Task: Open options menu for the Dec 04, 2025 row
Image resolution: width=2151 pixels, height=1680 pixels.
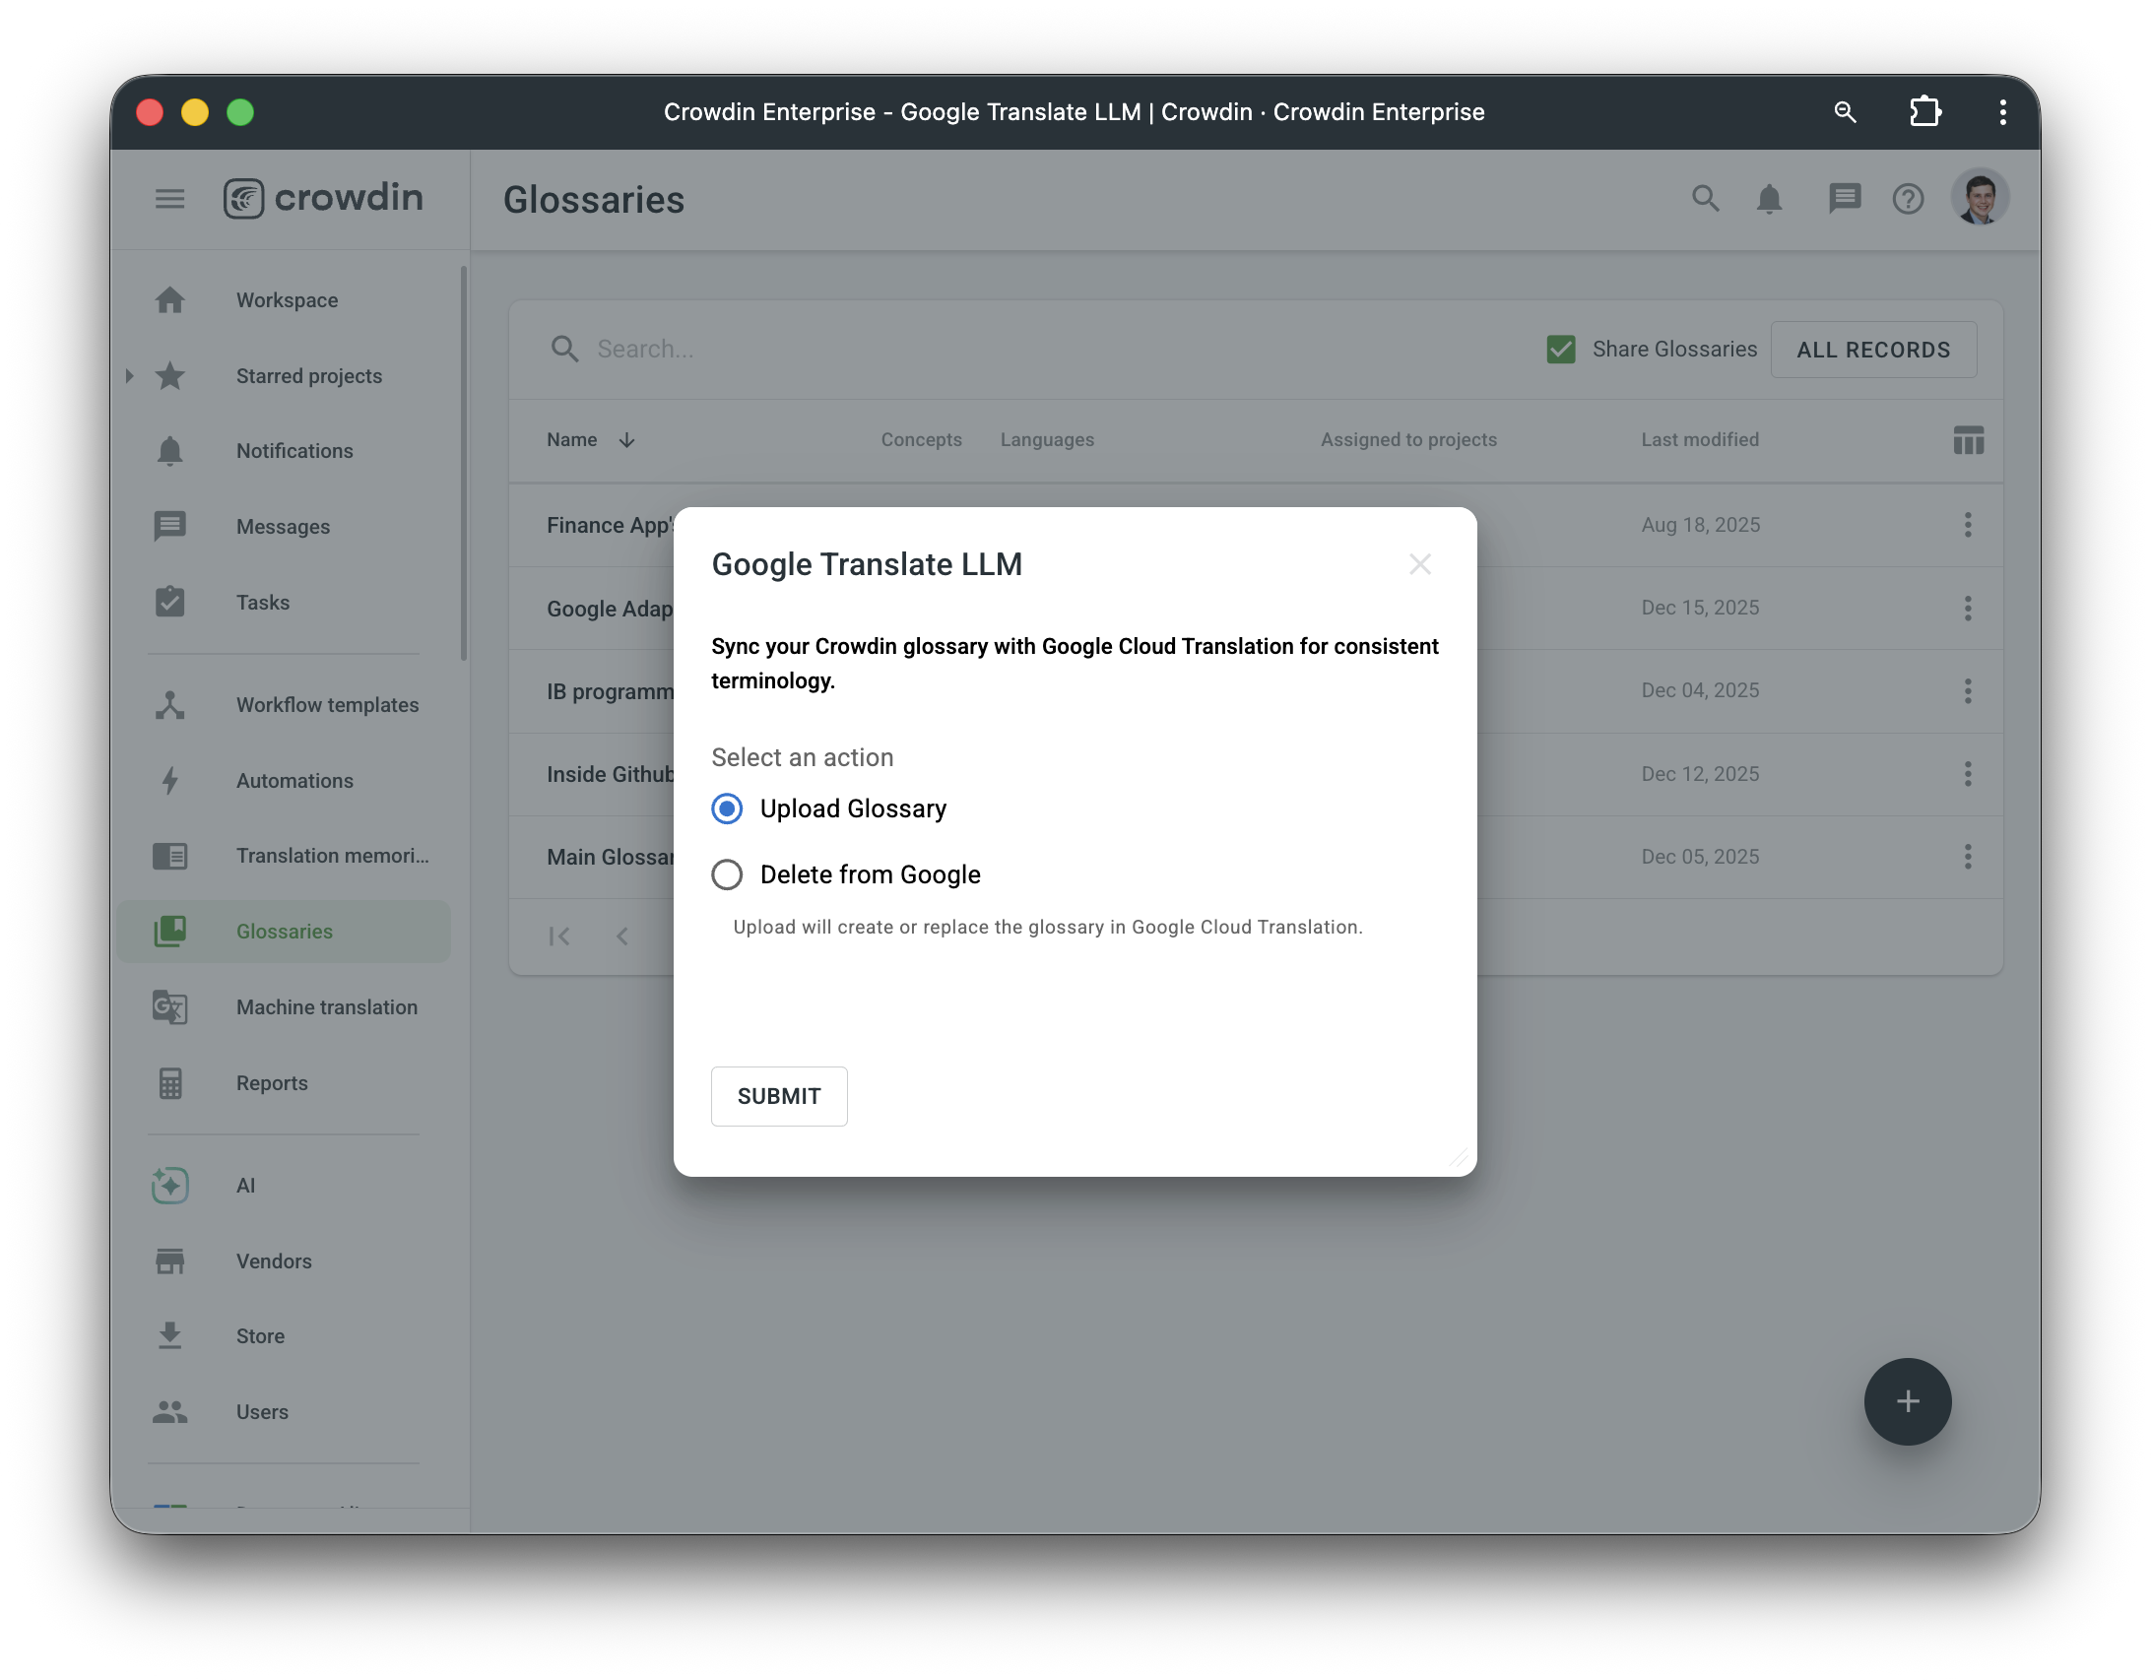Action: 1969,691
